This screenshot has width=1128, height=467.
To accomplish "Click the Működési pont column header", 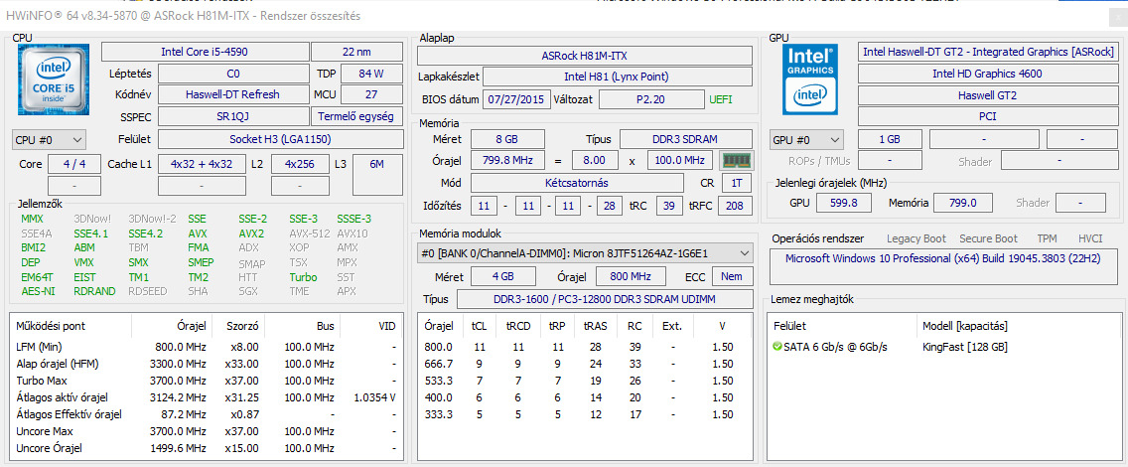I will (x=71, y=326).
